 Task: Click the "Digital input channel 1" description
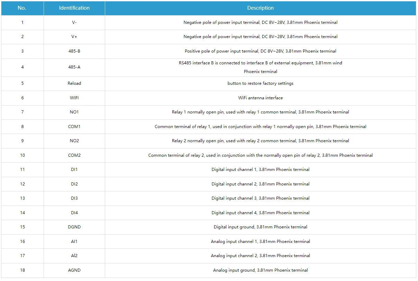pyautogui.click(x=260, y=170)
